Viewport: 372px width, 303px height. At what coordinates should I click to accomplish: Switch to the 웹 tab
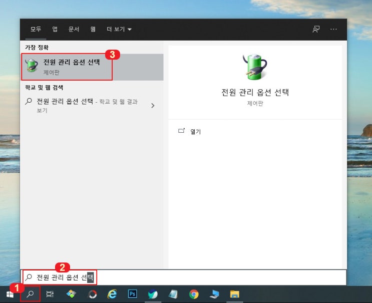pos(93,29)
